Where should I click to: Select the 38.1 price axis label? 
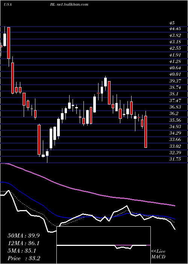(x=174, y=94)
